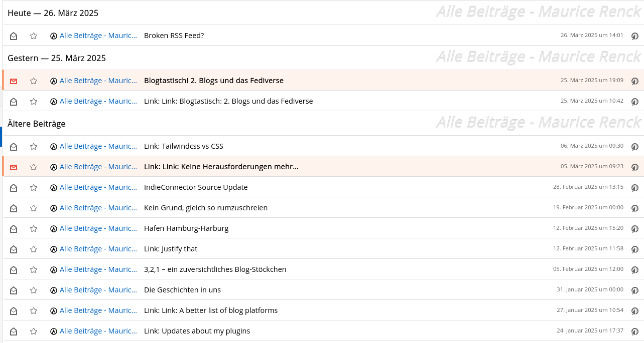Favorite the 'Link: Tailwindcss vs CSS' article
The height and width of the screenshot is (343, 644).
(x=34, y=146)
